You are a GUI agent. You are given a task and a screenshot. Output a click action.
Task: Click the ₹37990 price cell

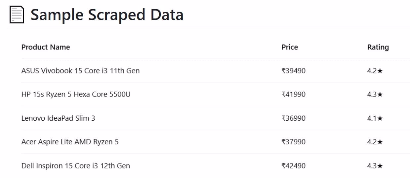coord(293,142)
